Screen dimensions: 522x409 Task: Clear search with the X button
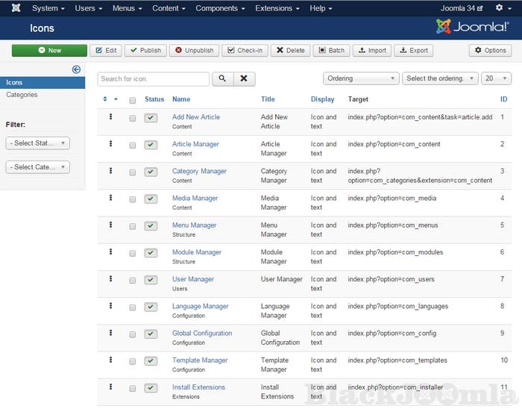[244, 78]
